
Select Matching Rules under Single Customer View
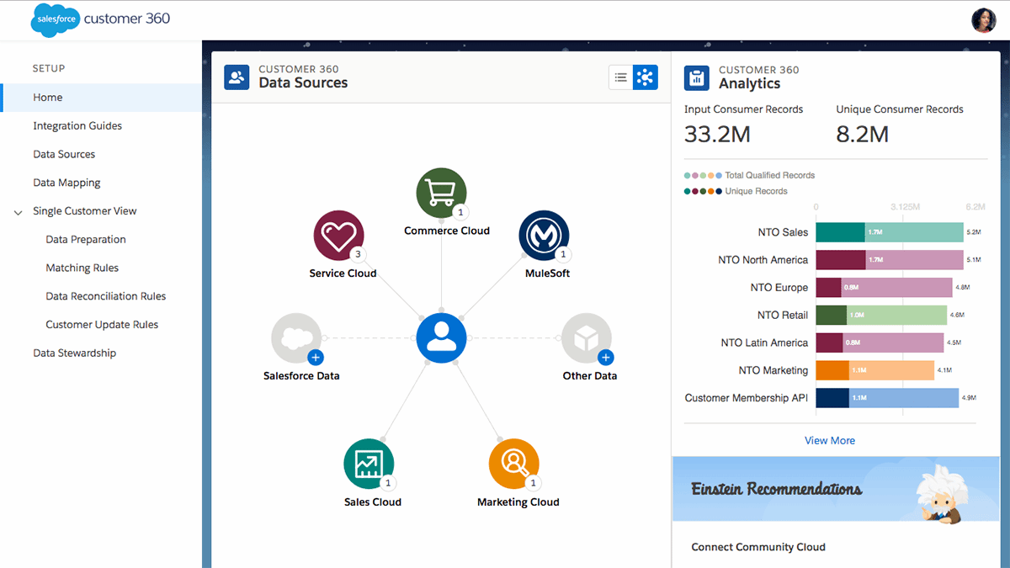point(82,268)
